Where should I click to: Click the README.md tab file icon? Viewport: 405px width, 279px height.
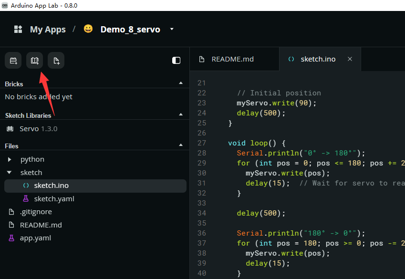pos(202,59)
